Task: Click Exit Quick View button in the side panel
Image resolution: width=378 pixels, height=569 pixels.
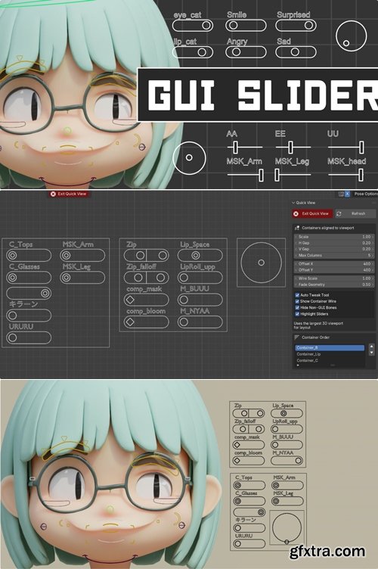Action: (x=312, y=213)
